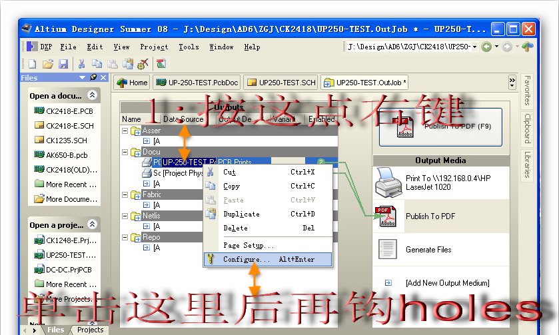Switch to the Files panel tab
Screen dimensions: 559x335
click(55, 330)
